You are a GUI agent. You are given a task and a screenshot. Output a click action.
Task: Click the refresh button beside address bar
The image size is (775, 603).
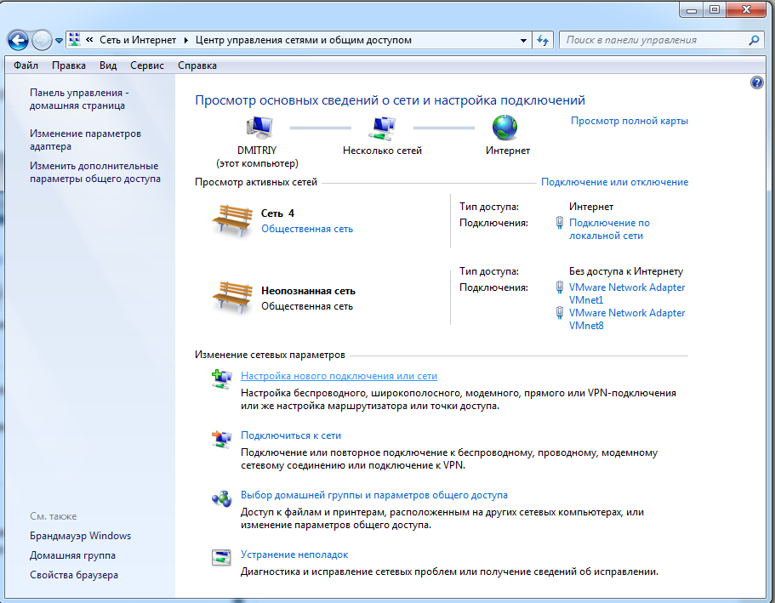pyautogui.click(x=544, y=40)
